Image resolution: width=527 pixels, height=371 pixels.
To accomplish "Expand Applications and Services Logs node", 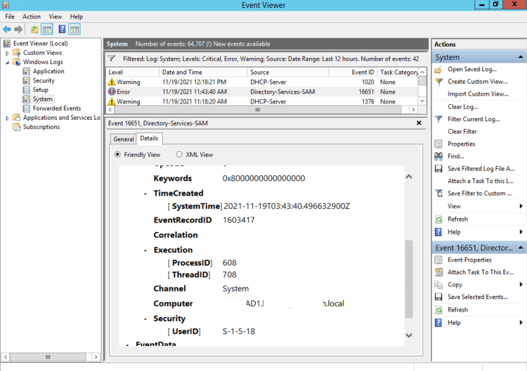I will pyautogui.click(x=7, y=118).
